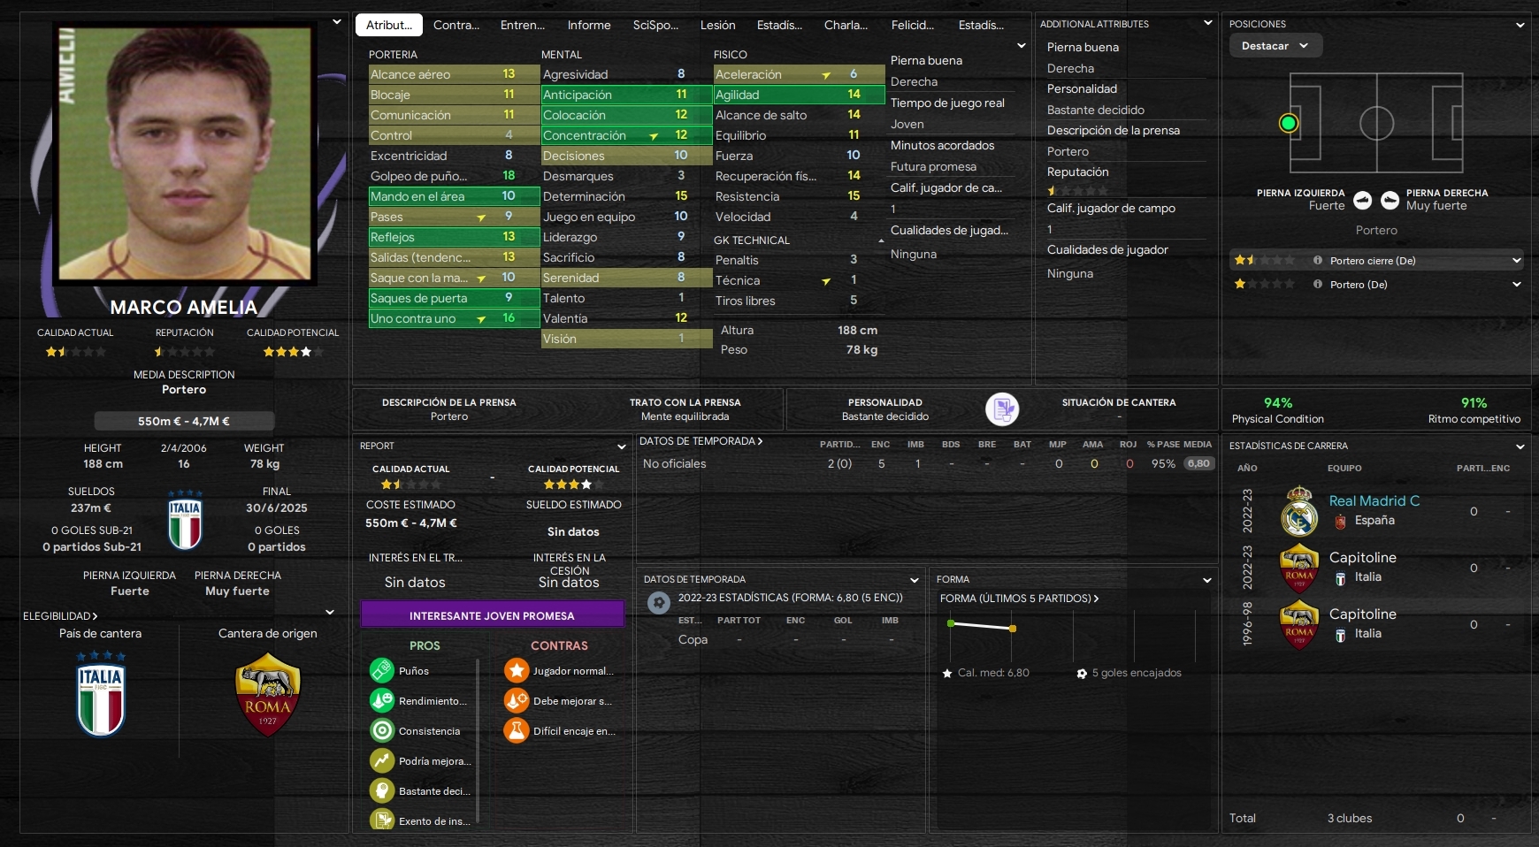Select the Golpeo de puño... attribute row
The height and width of the screenshot is (847, 1539).
click(454, 176)
